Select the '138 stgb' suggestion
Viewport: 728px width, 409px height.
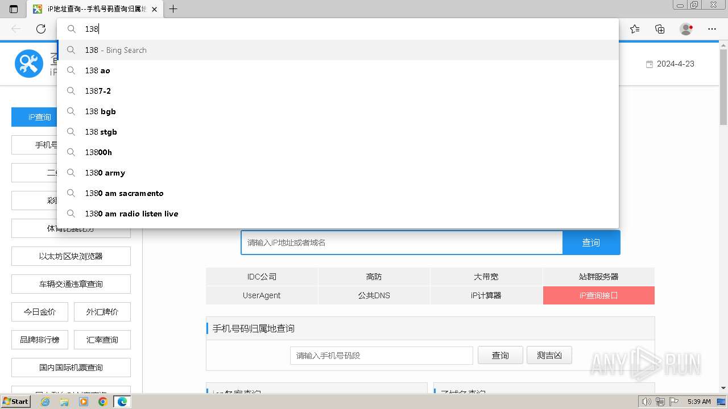coord(338,132)
